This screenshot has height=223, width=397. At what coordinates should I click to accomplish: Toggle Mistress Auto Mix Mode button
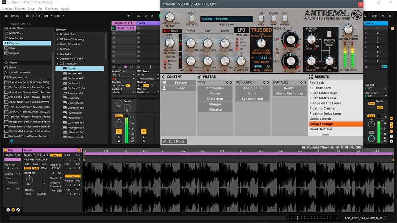(x=329, y=34)
